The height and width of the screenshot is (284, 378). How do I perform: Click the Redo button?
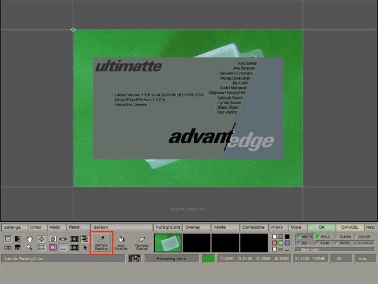[56, 228]
